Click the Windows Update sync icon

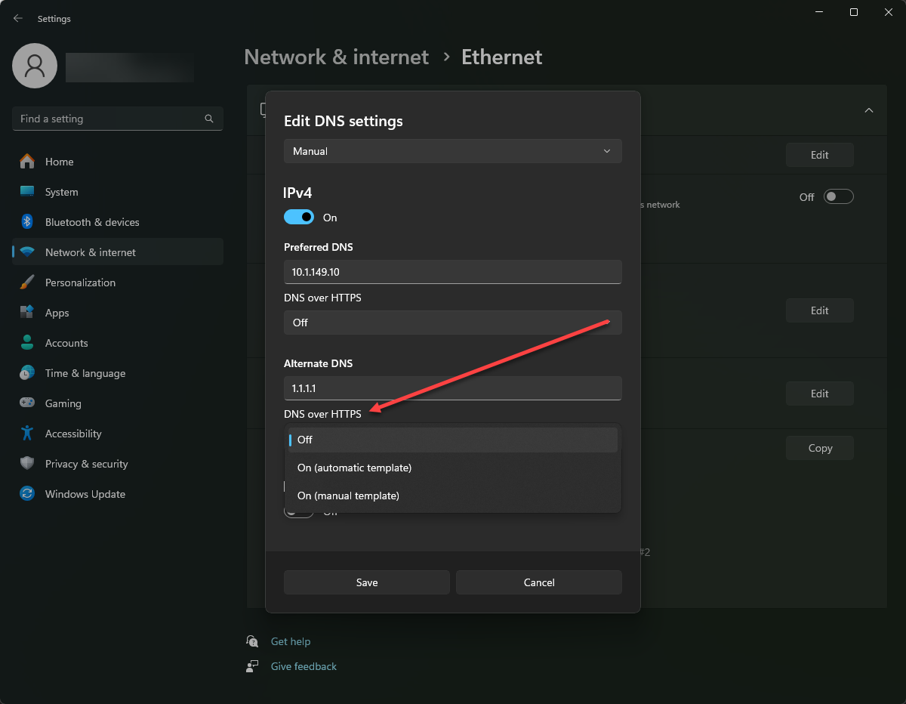pos(27,494)
